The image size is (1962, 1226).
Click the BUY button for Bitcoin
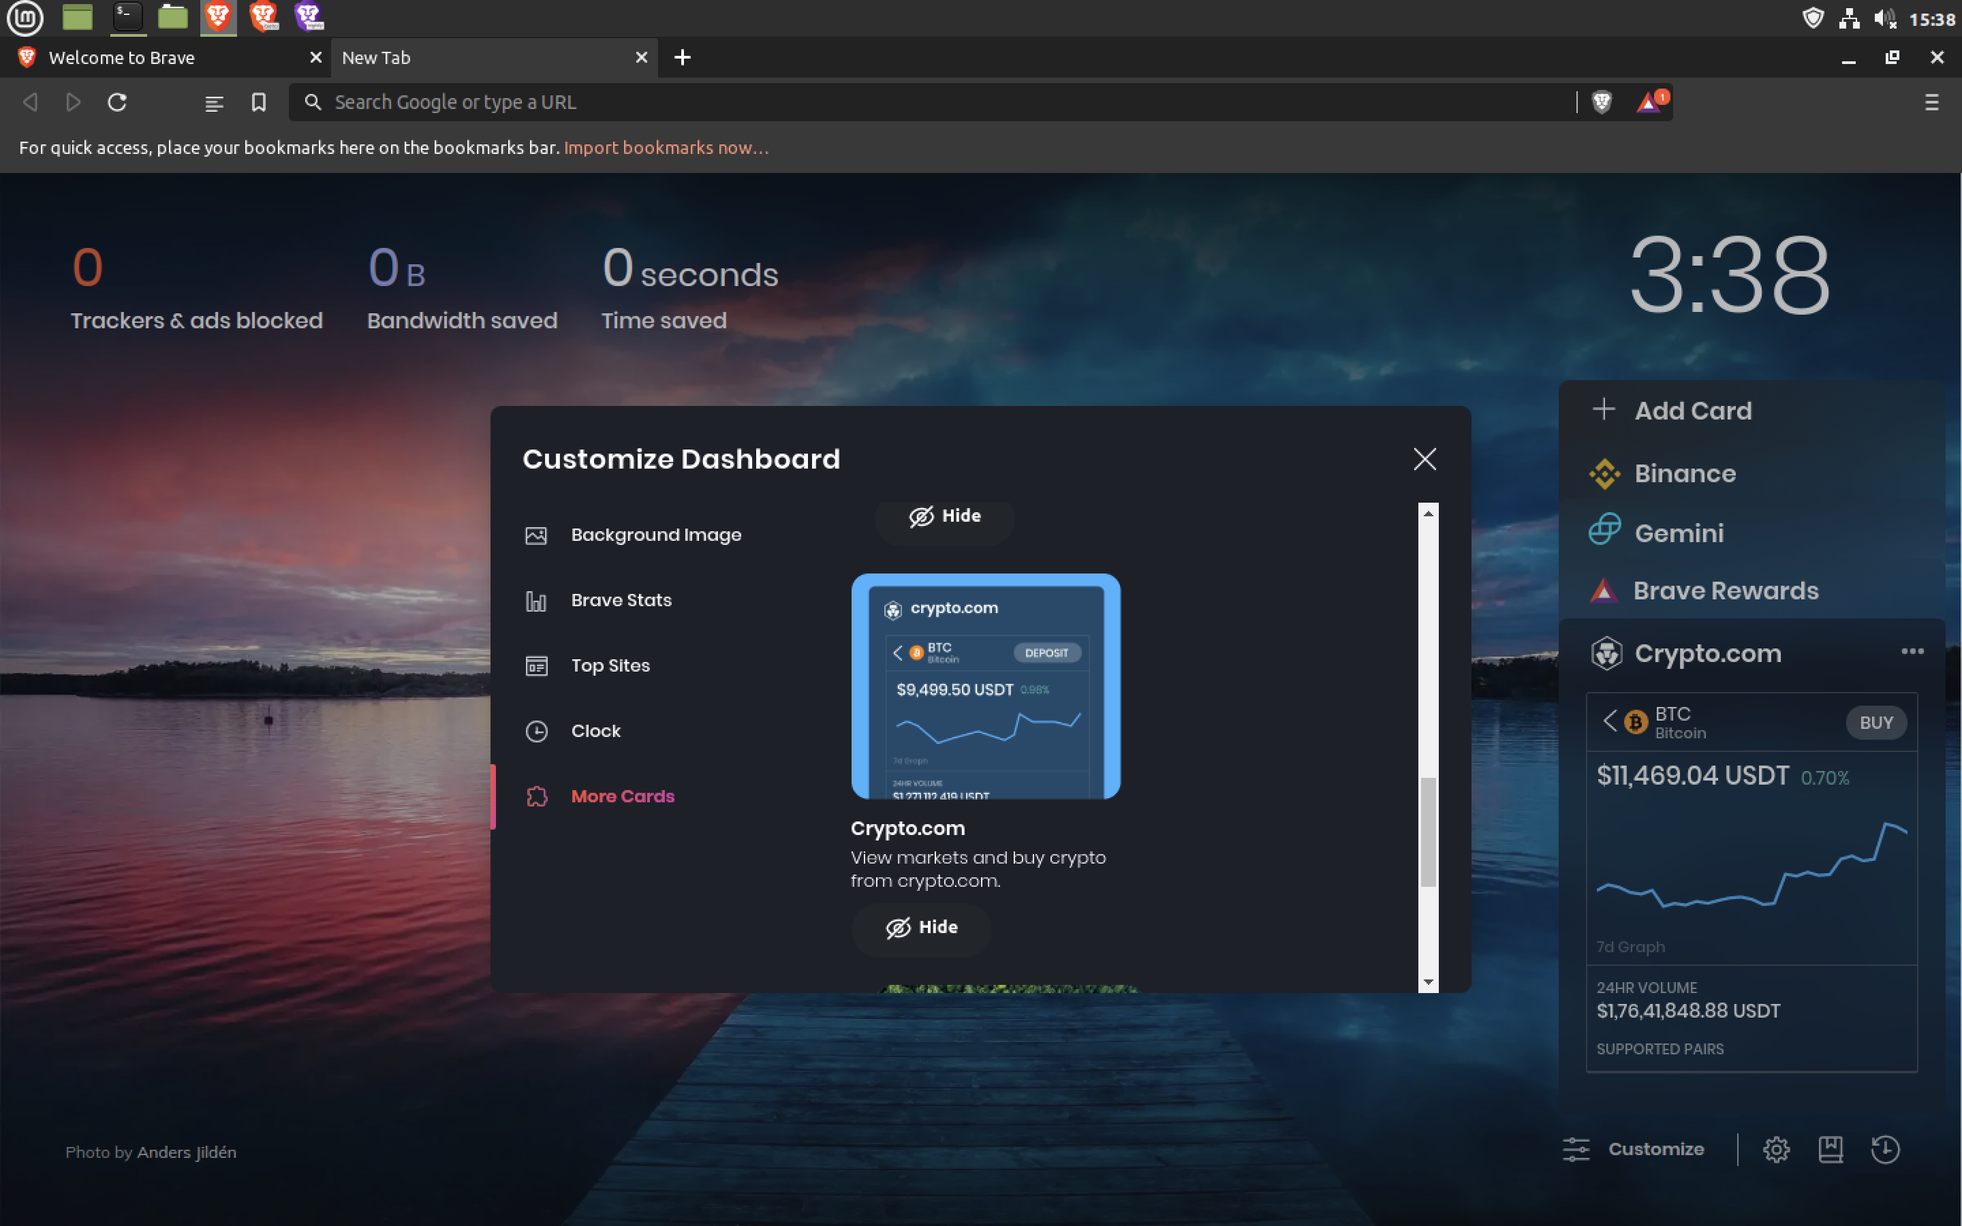tap(1876, 723)
